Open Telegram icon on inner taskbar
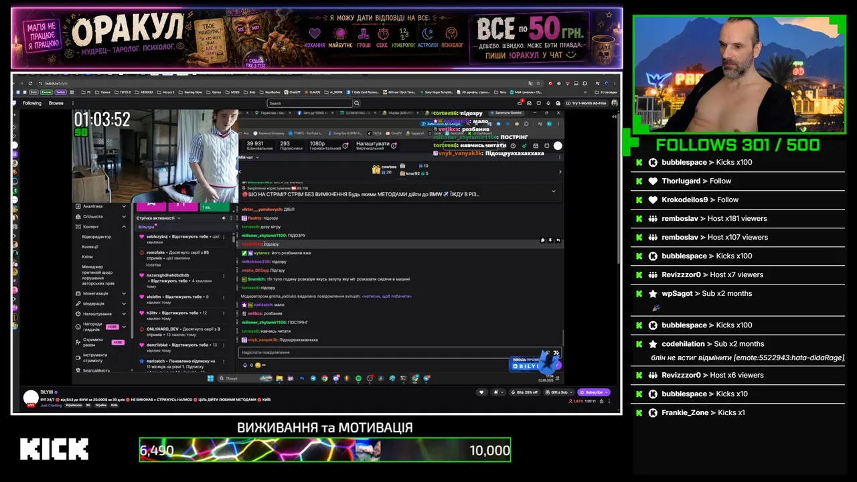The image size is (857, 482). click(x=313, y=378)
